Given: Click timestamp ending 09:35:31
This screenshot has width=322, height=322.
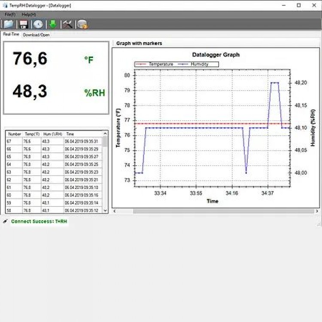Looking at the screenshot, I should click(82, 141).
